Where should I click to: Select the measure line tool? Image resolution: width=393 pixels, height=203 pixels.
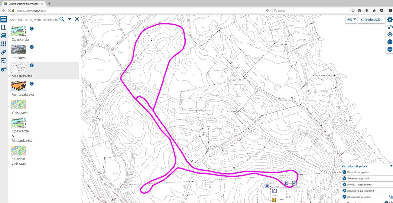pyautogui.click(x=390, y=27)
